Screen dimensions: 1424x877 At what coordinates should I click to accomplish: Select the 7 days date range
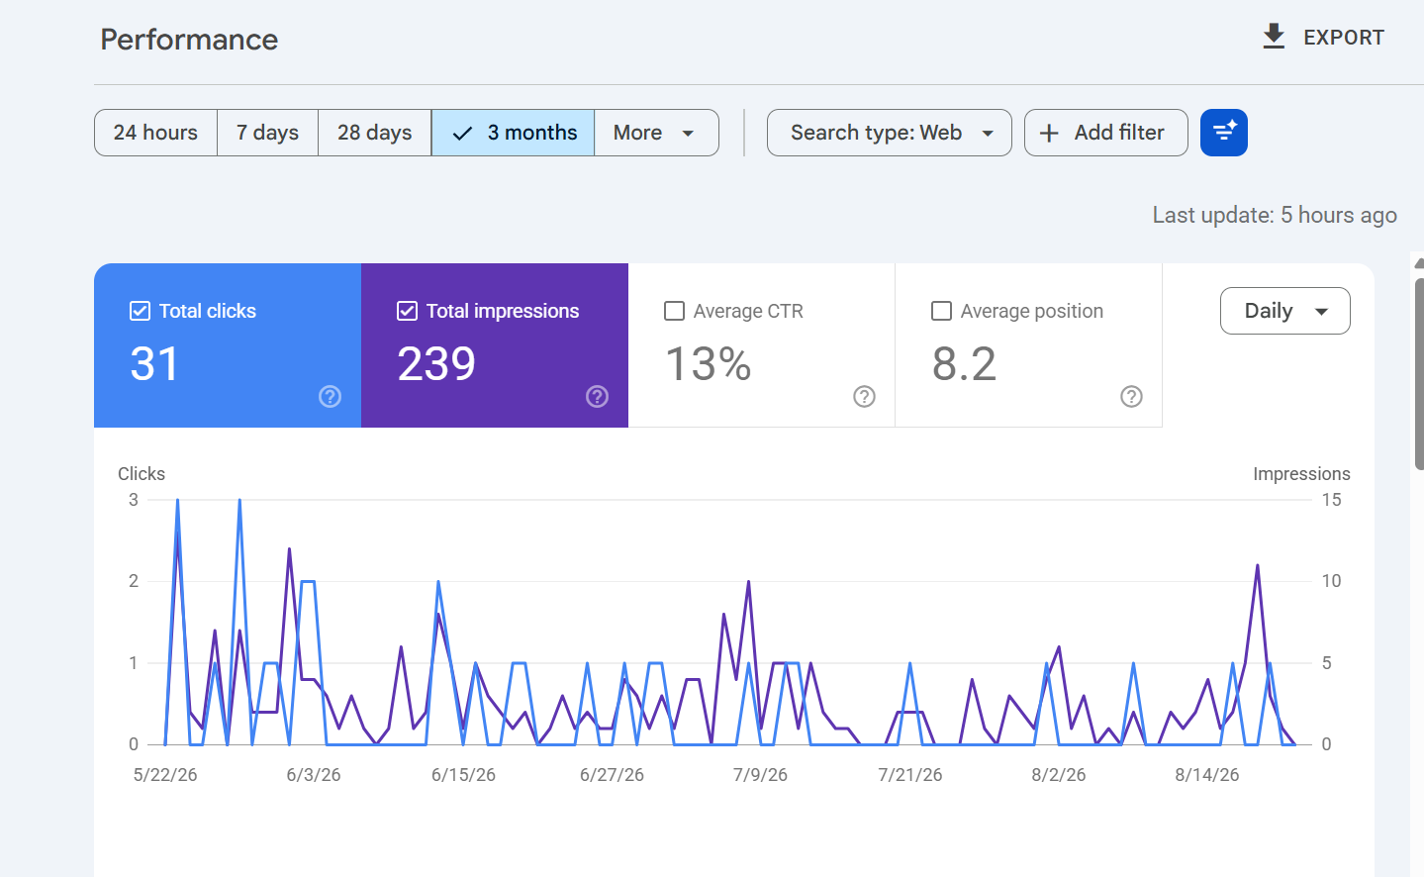[267, 133]
